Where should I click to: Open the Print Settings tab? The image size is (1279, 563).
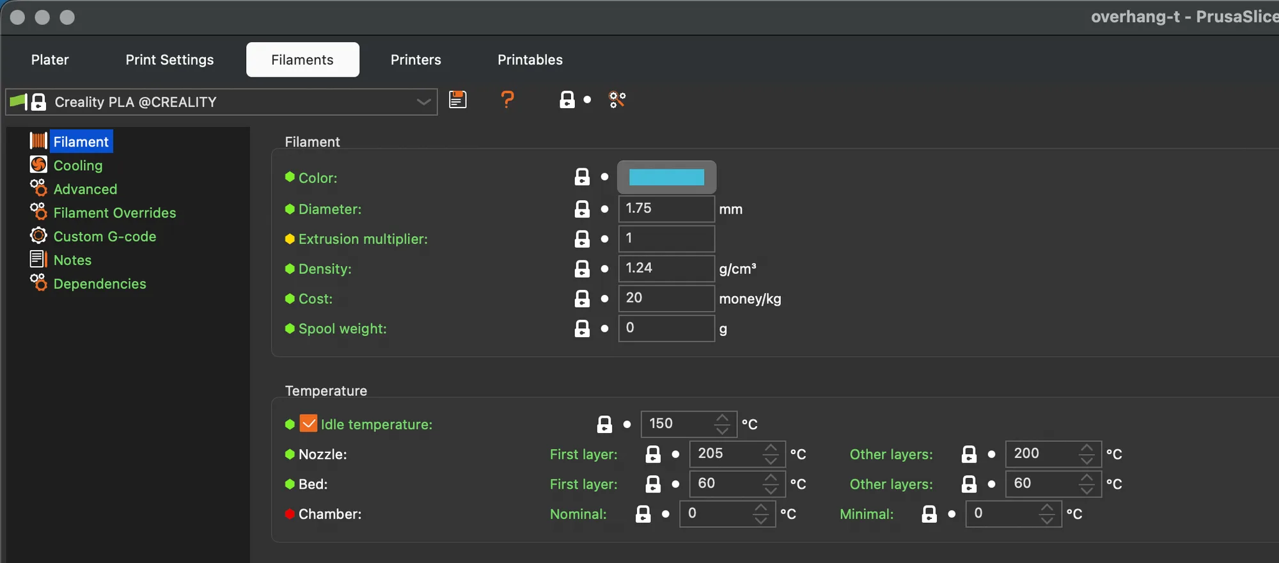point(169,59)
